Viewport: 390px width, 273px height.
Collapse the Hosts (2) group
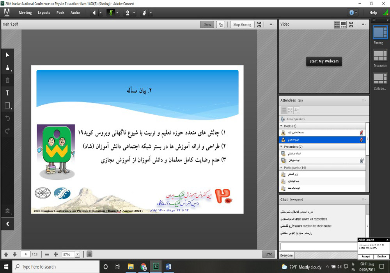point(282,126)
